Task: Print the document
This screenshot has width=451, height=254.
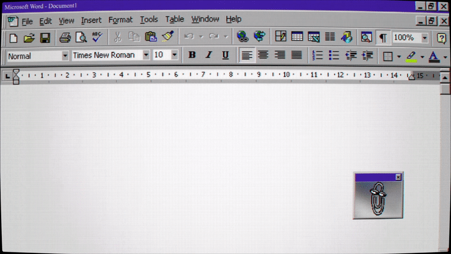Action: click(x=65, y=38)
